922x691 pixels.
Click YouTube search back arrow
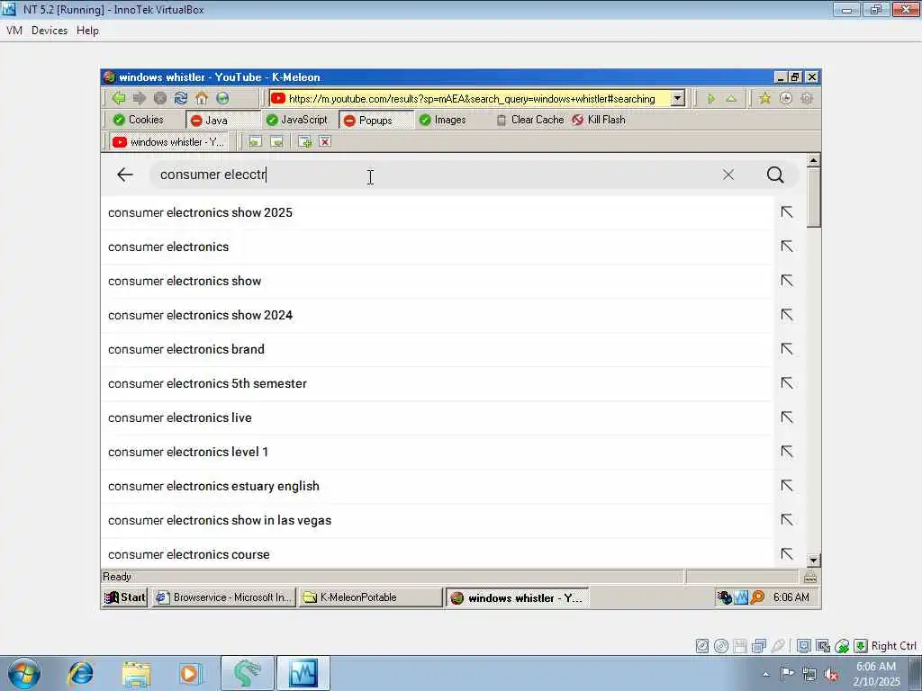[124, 175]
